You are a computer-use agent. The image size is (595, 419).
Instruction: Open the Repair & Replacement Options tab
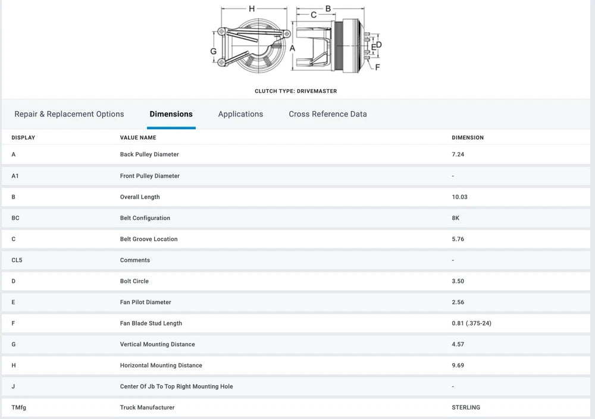coord(69,114)
